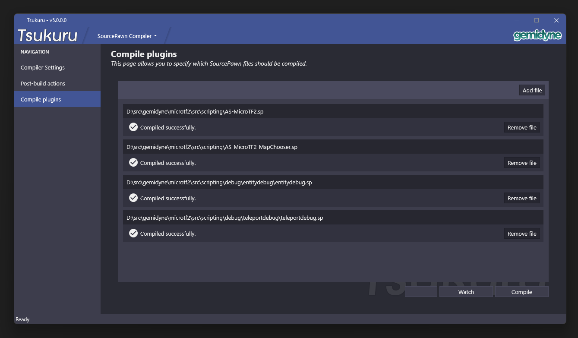Click success checkmark icon for AS-MicroTF2.sp

(133, 127)
